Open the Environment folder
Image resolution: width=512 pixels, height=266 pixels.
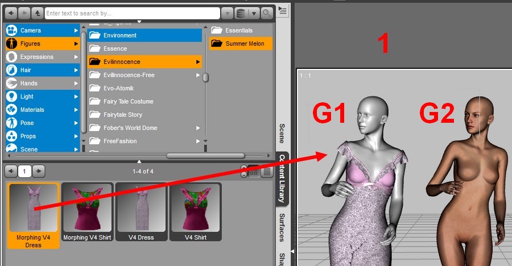[144, 35]
